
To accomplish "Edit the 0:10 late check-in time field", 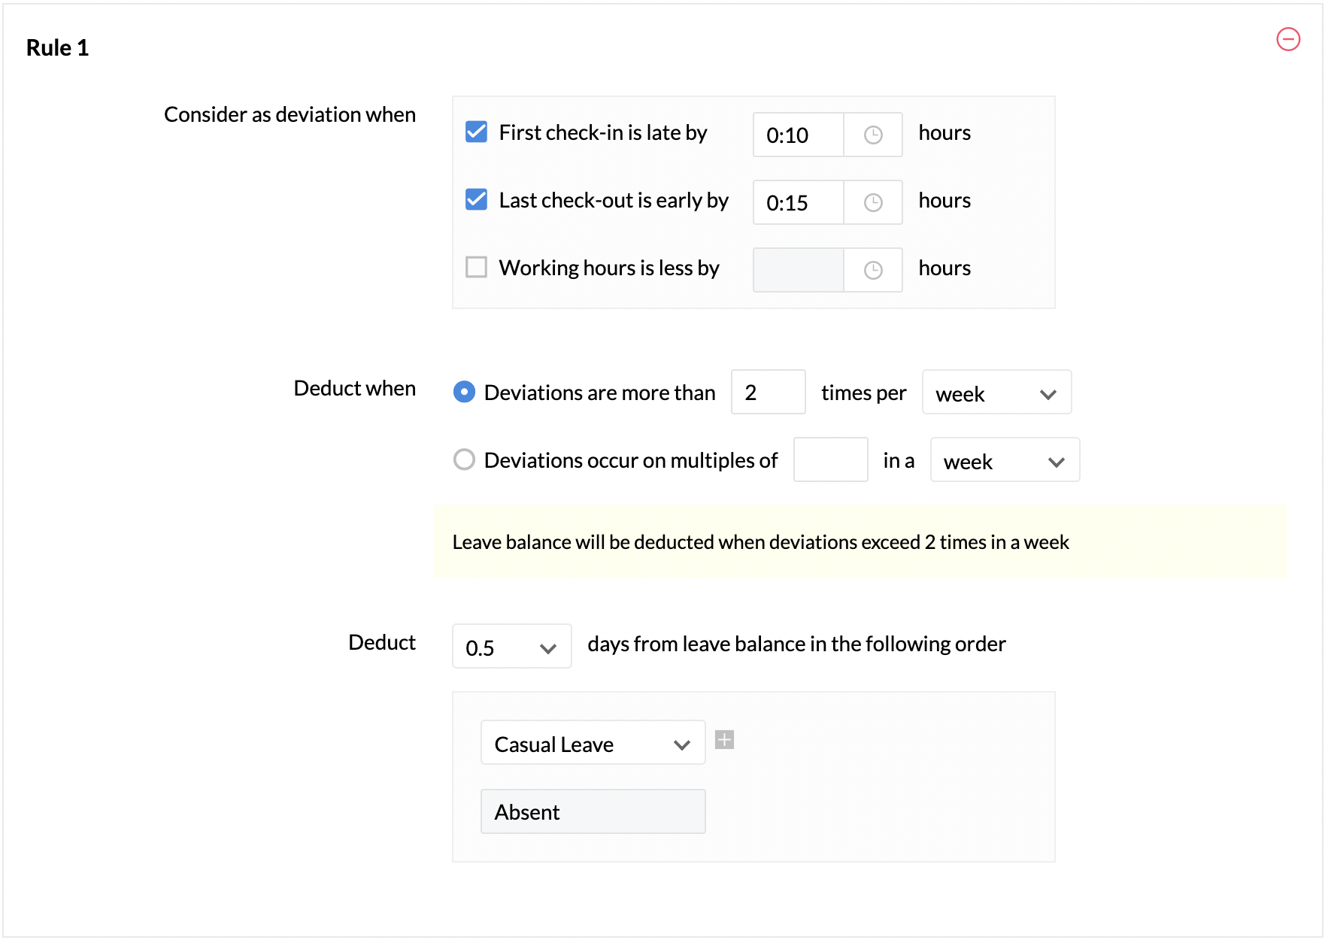I will [x=798, y=135].
